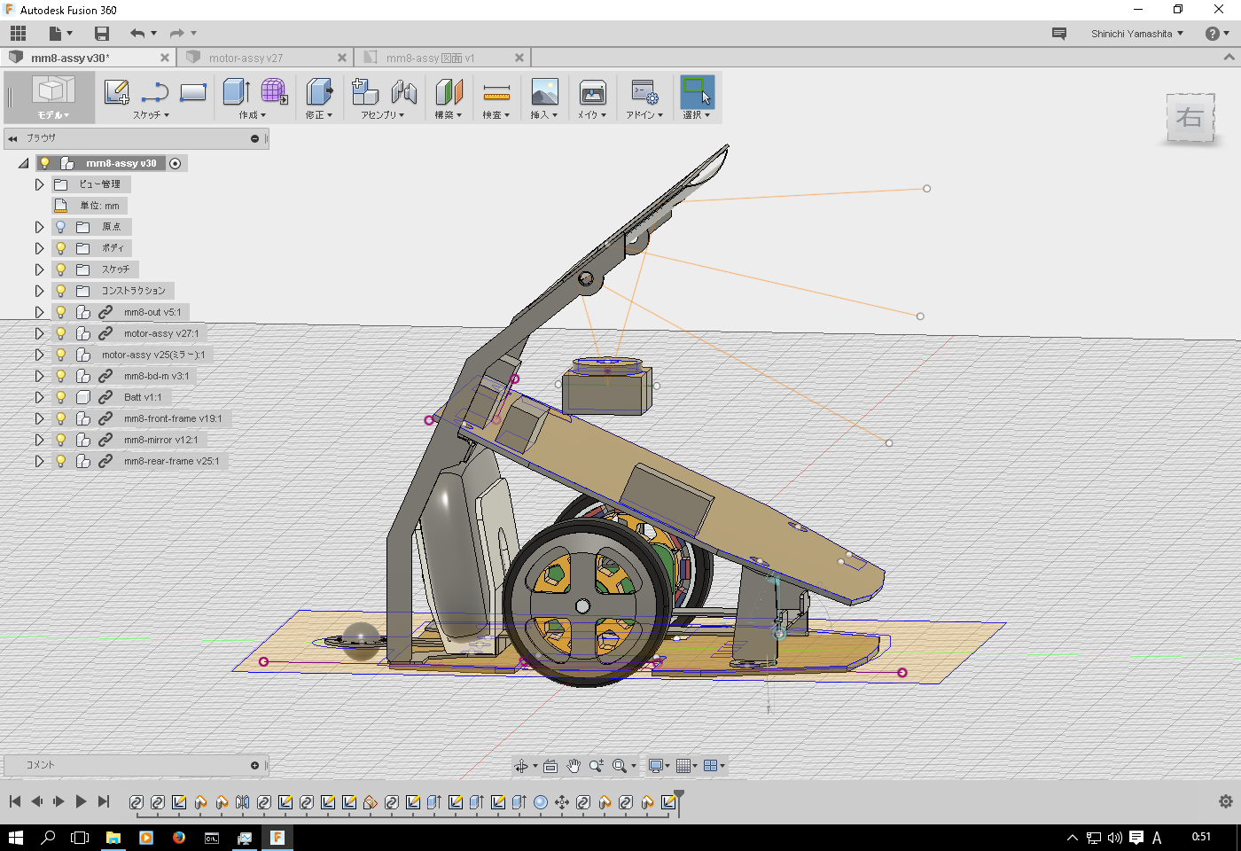Collapse the ブラウザ panel
Image resolution: width=1241 pixels, height=851 pixels.
pos(12,138)
